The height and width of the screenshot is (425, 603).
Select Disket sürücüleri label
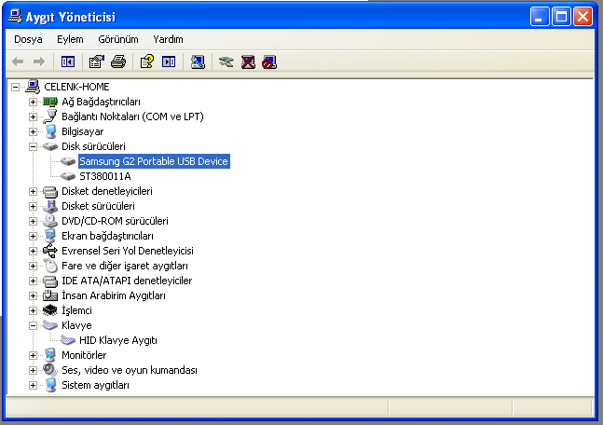98,206
